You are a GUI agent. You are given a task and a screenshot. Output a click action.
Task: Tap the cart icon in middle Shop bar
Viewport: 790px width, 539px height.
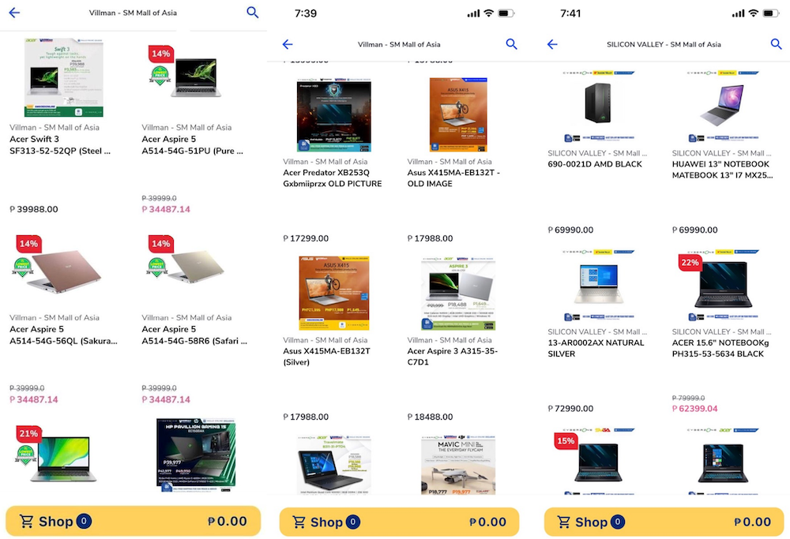299,522
